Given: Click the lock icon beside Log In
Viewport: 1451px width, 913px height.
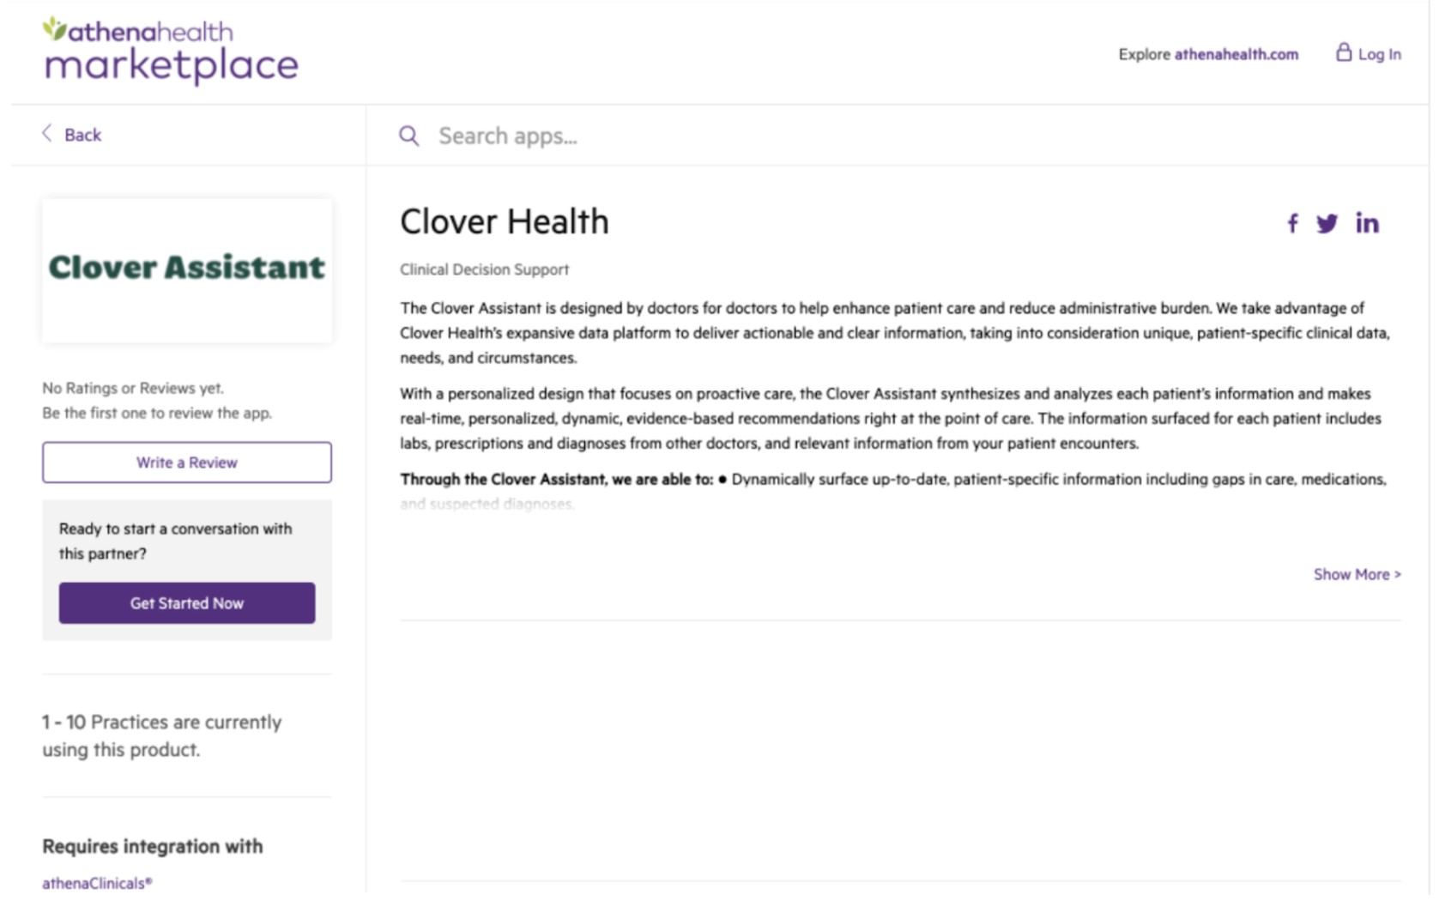Looking at the screenshot, I should (x=1343, y=52).
